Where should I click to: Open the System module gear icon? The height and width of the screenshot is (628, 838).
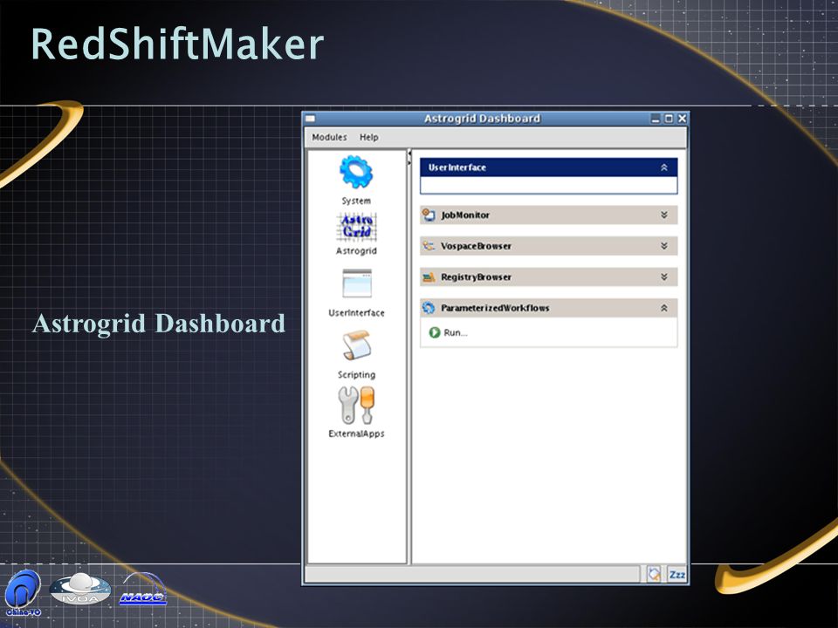coord(356,172)
